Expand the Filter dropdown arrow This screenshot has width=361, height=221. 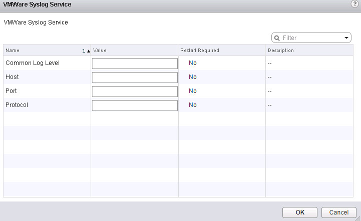346,38
